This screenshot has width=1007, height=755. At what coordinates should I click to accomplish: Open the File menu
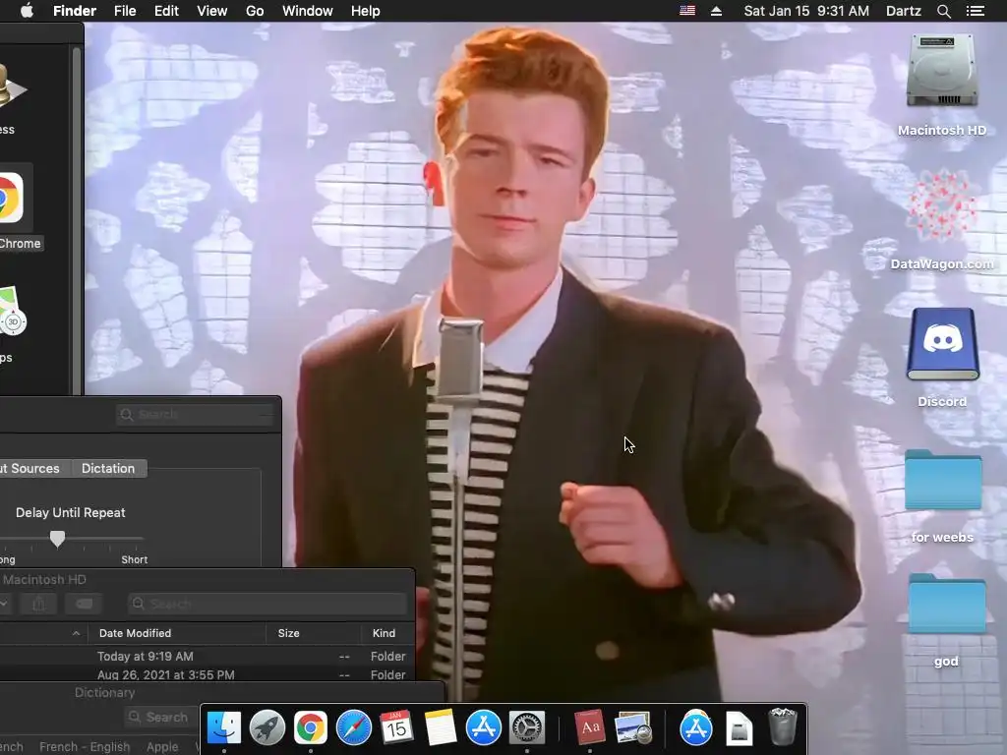coord(125,11)
